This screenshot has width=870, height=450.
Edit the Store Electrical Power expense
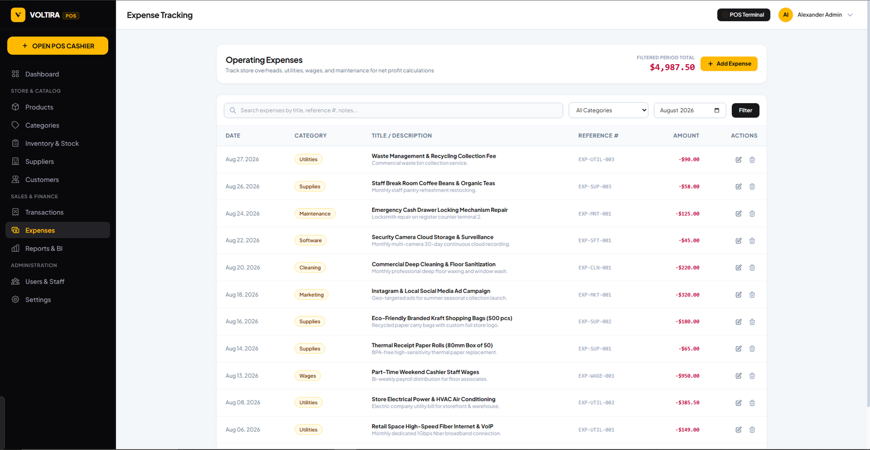[x=738, y=403]
